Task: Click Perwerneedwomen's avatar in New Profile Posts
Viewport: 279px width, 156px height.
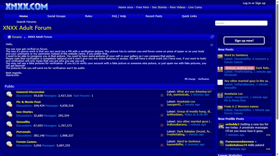Action: click(x=221, y=143)
